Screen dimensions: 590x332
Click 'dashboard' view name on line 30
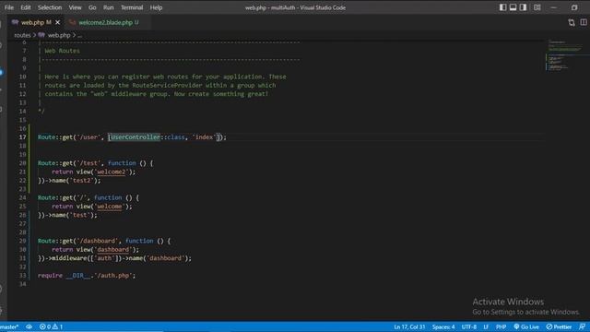tap(112, 249)
